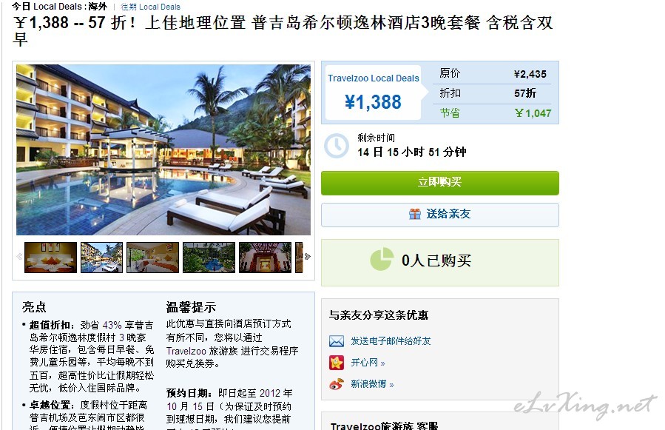Click the envelope email icon

[337, 341]
